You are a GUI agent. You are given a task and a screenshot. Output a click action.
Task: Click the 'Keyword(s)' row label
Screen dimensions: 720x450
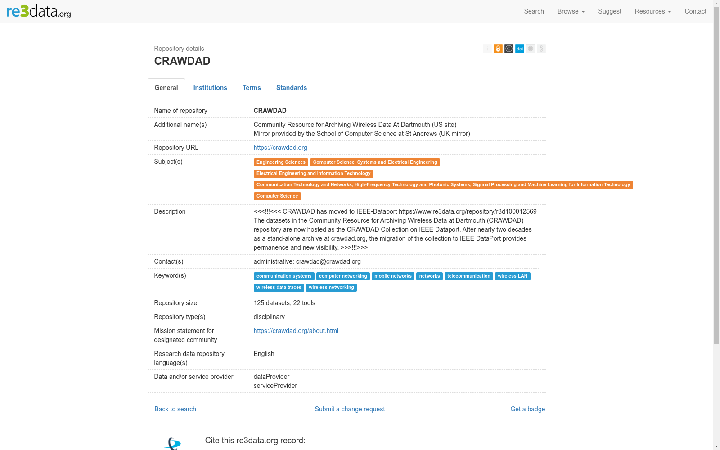(x=170, y=275)
